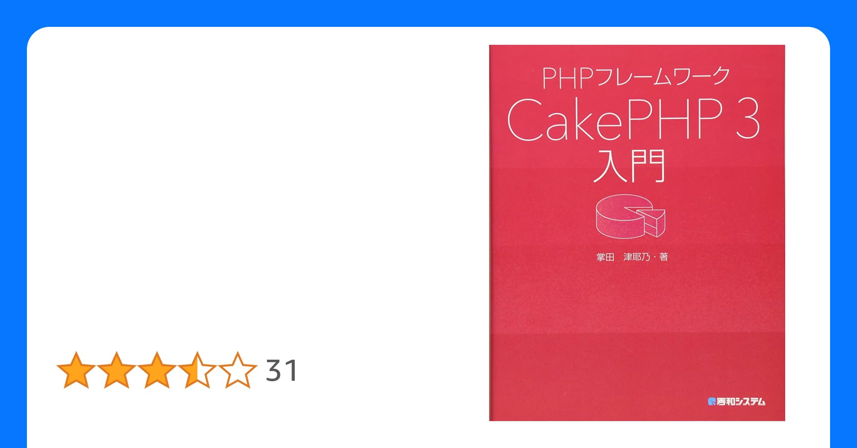Viewport: 857px width, 448px height.
Task: Click the author given name 津耶乃
Action: pos(636,257)
